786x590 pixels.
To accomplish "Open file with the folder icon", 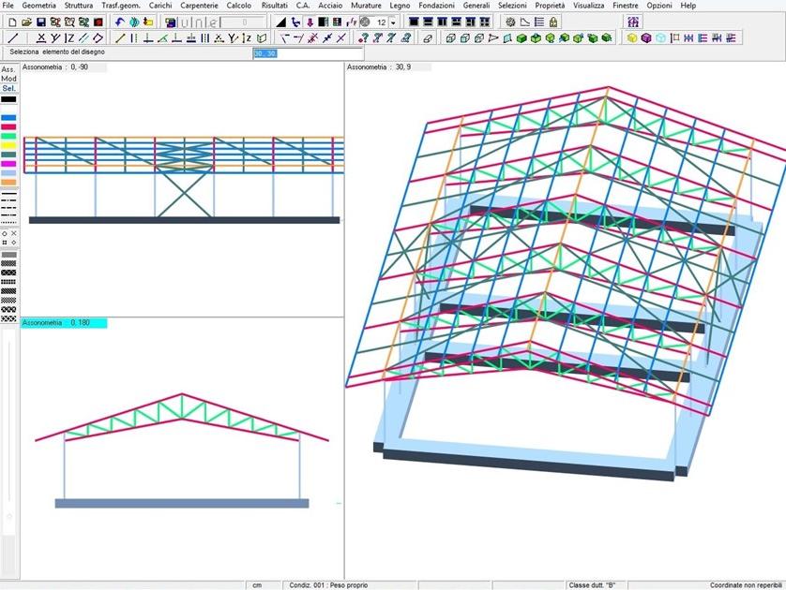I will click(x=27, y=22).
